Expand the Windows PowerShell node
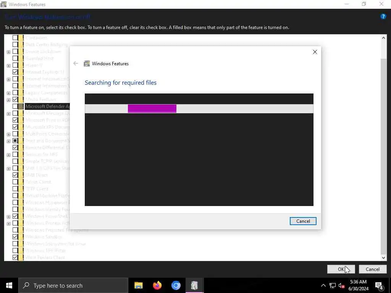The width and height of the screenshot is (391, 293). pyautogui.click(x=8, y=217)
